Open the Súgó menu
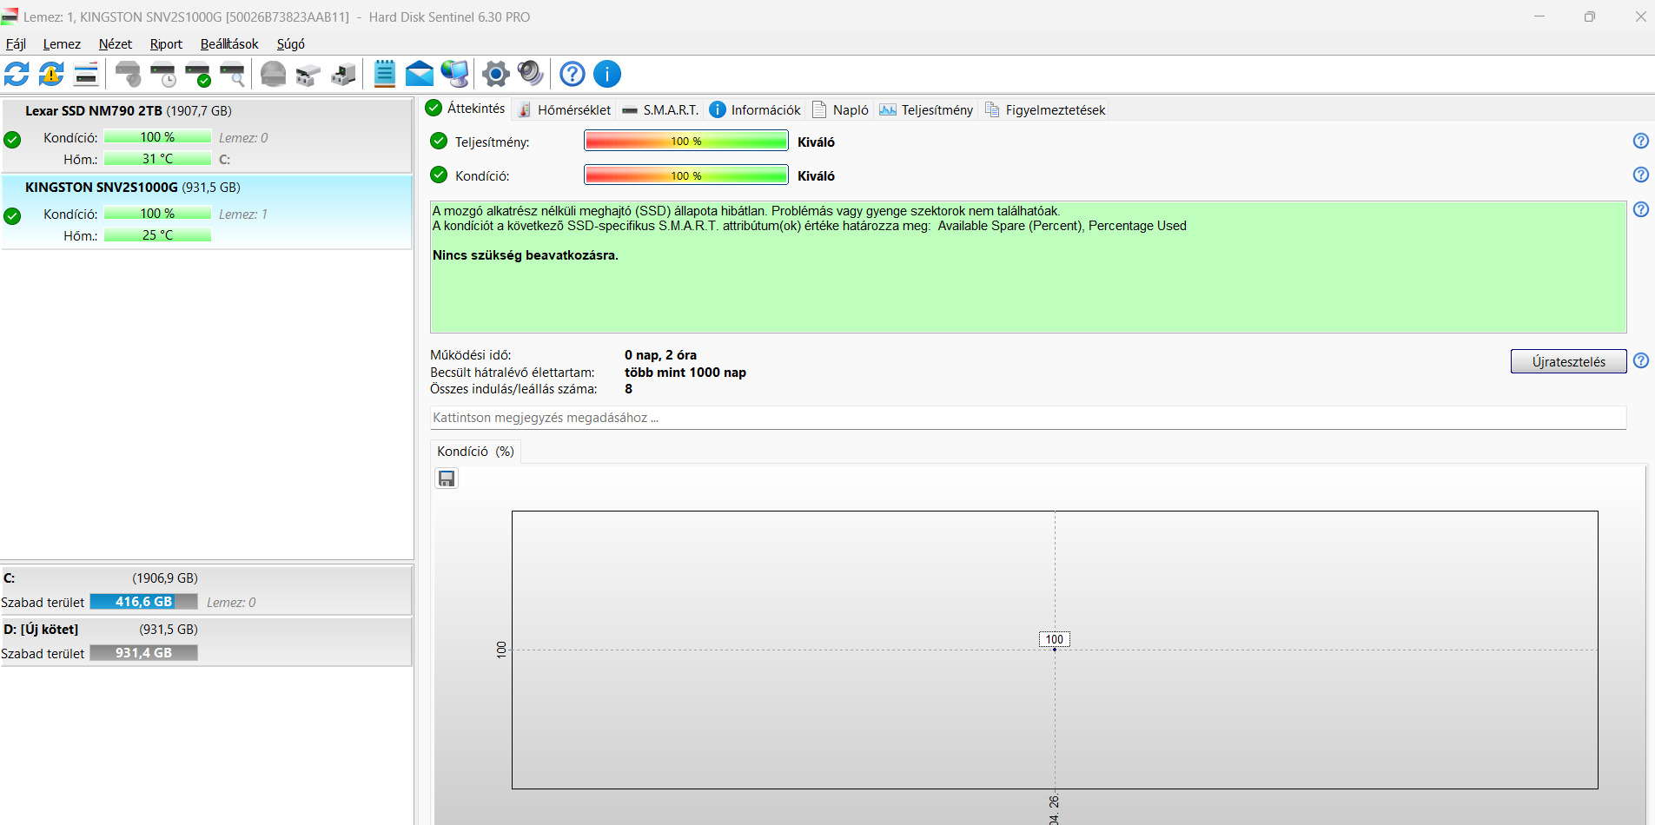 click(x=291, y=44)
